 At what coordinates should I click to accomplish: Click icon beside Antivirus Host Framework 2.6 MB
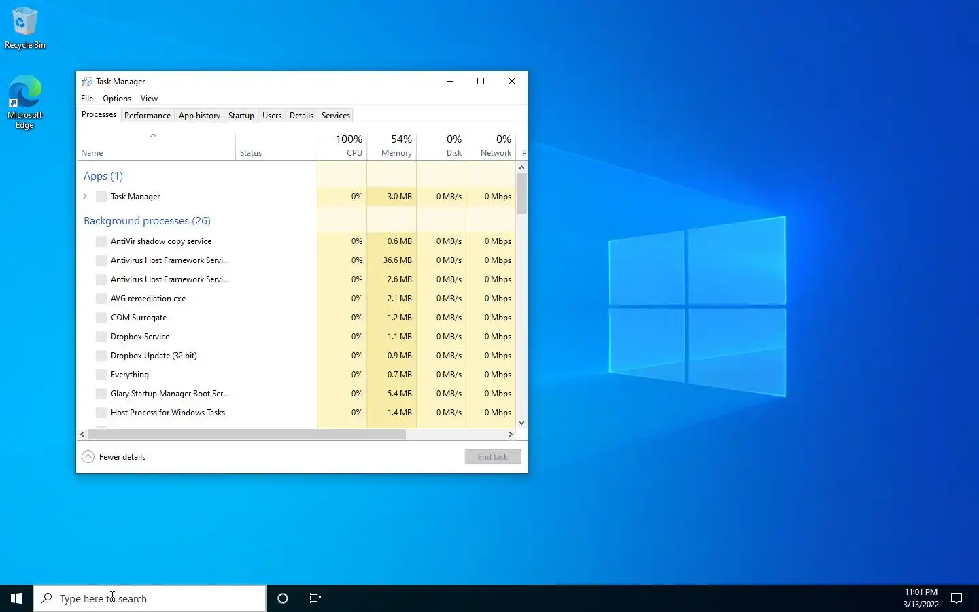tap(101, 279)
